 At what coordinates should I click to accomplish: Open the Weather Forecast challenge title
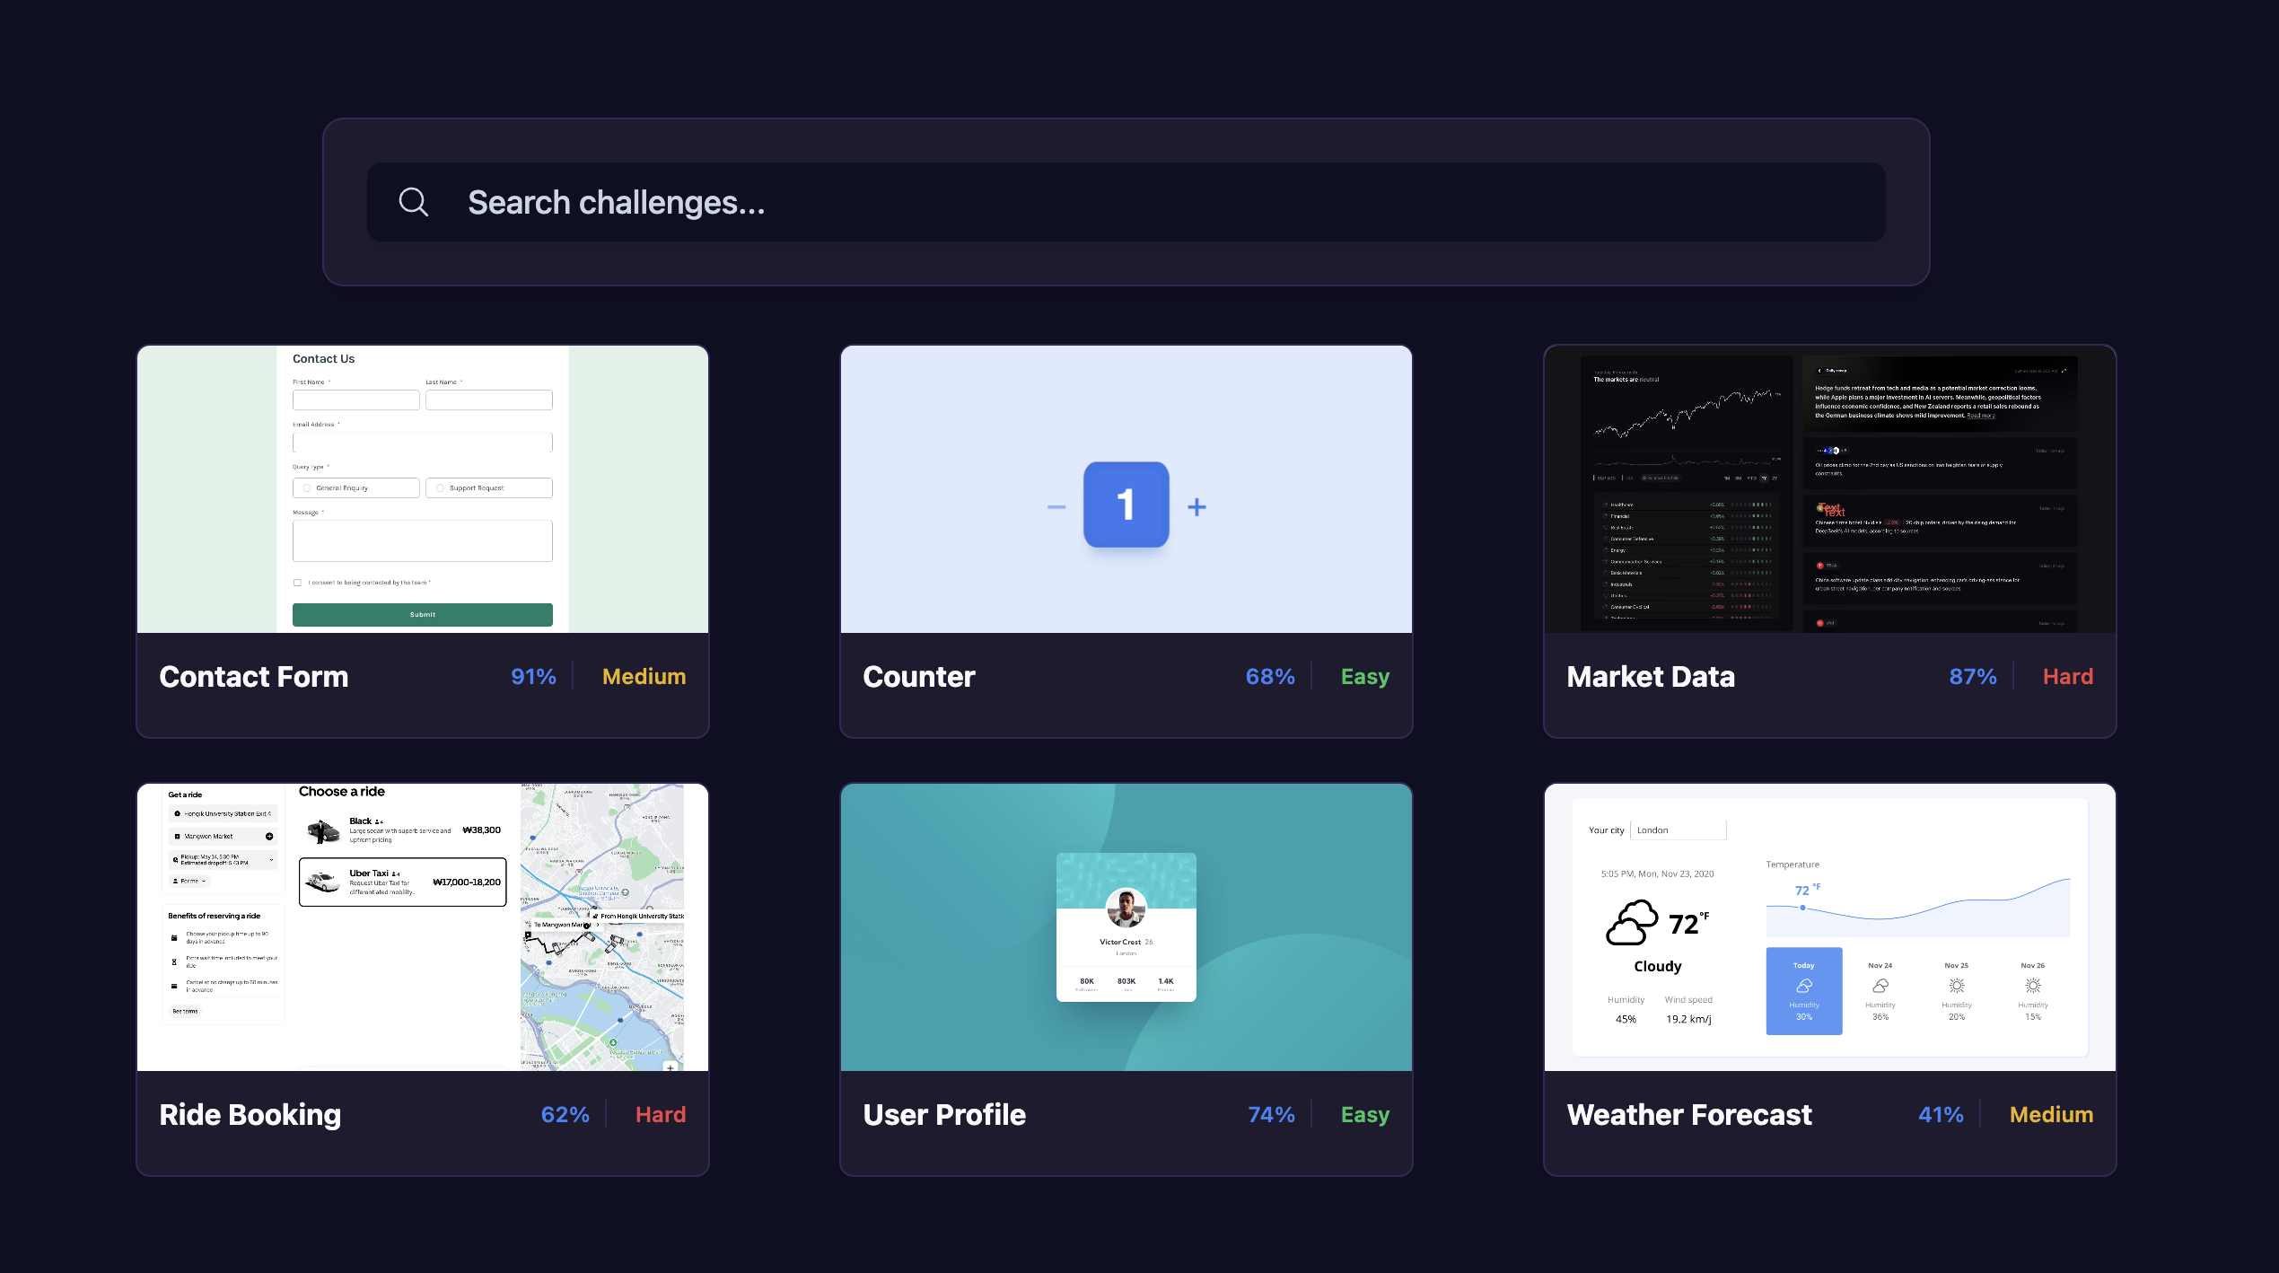click(x=1688, y=1115)
